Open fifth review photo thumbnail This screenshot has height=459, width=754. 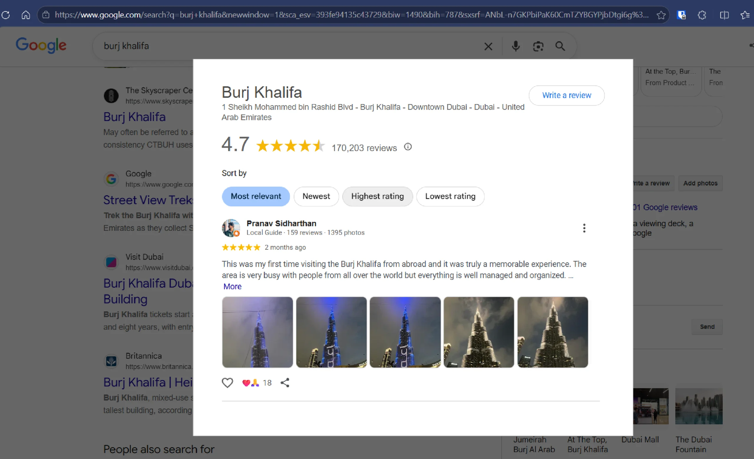tap(553, 332)
